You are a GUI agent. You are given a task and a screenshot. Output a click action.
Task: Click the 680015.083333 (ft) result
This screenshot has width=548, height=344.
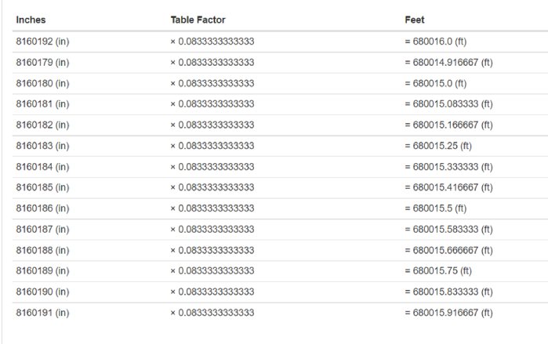448,103
